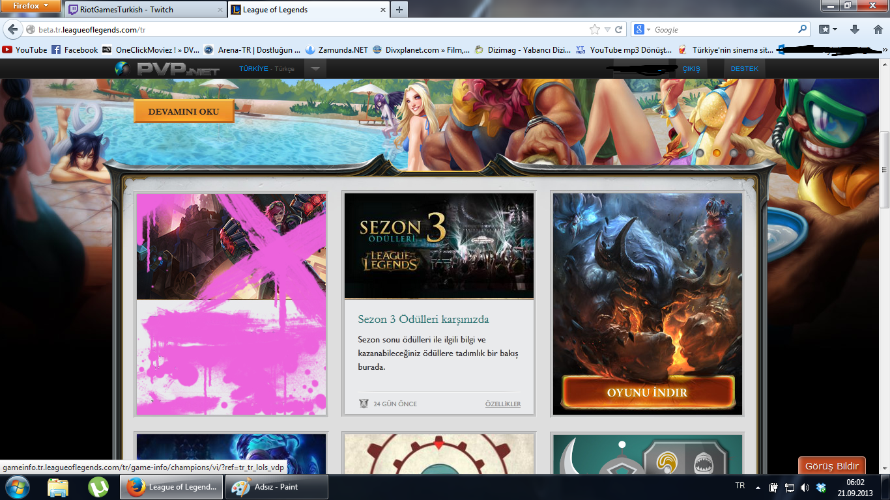Expand the TÜRKİYE - Türkçe region dropdown
The width and height of the screenshot is (890, 500).
coord(315,68)
